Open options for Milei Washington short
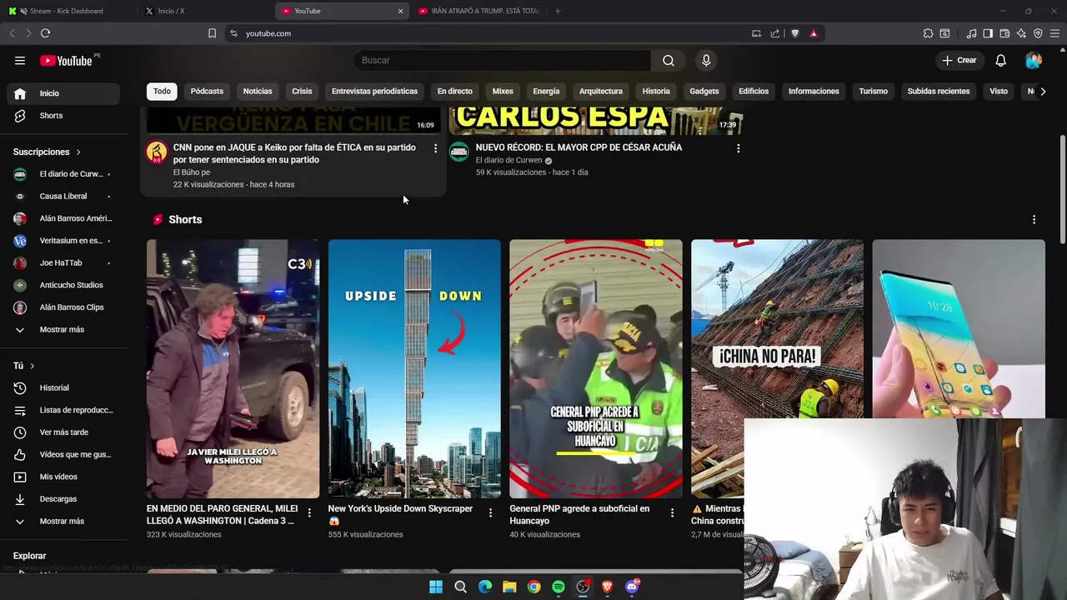This screenshot has height=600, width=1067. 309,513
